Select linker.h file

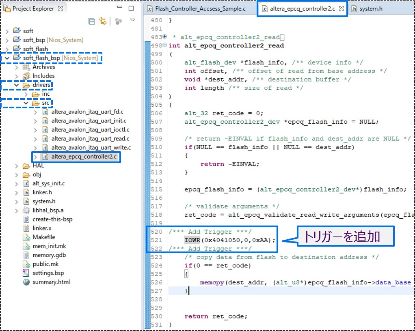(42, 192)
